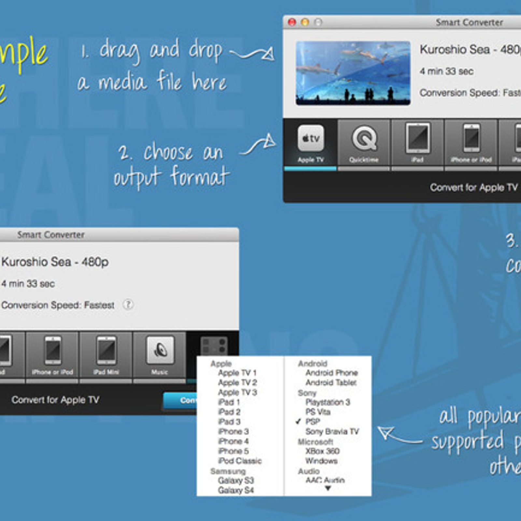Select Music preset in bottom window
Image resolution: width=521 pixels, height=521 pixels.
click(160, 357)
